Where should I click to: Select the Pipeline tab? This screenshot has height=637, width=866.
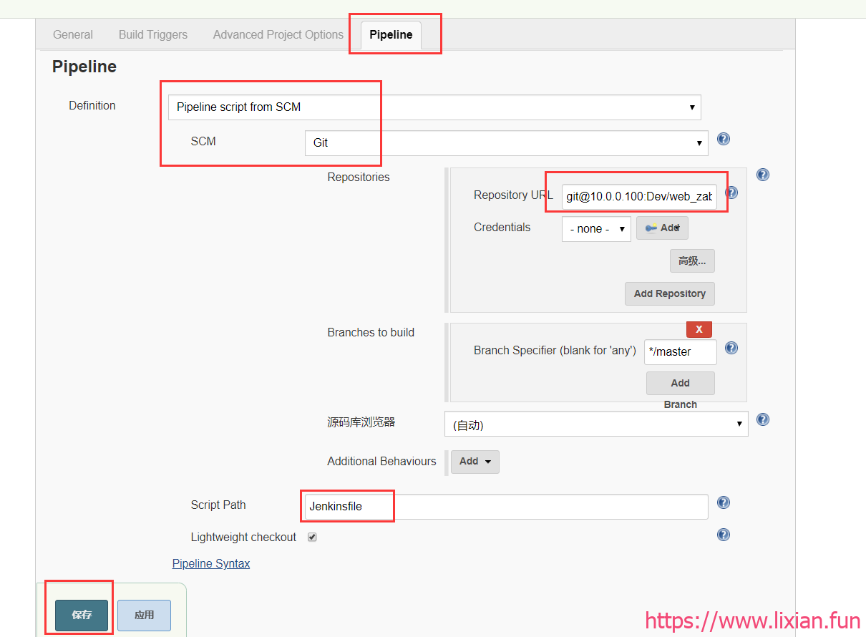point(391,34)
